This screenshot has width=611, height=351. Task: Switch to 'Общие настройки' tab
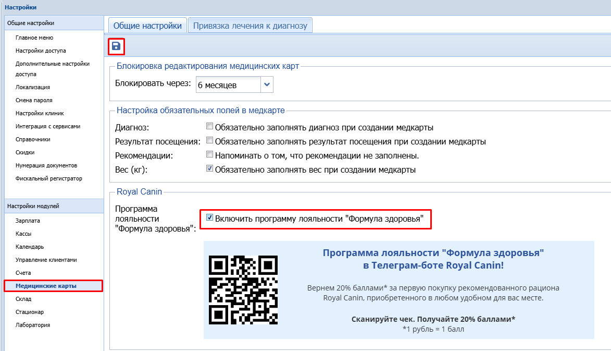(148, 26)
